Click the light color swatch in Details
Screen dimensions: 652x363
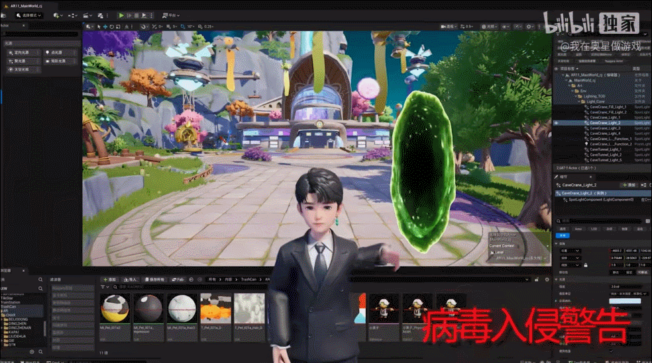(625, 301)
